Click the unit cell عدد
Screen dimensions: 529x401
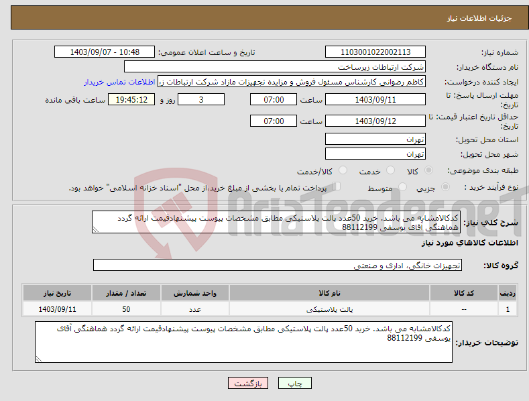195,309
